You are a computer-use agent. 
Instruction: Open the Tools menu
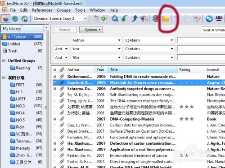point(80,10)
